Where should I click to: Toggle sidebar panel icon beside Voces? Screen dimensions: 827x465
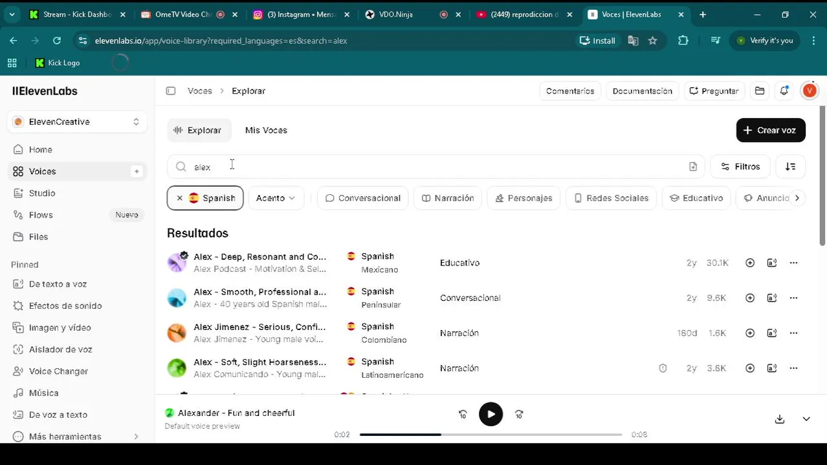pos(171,91)
